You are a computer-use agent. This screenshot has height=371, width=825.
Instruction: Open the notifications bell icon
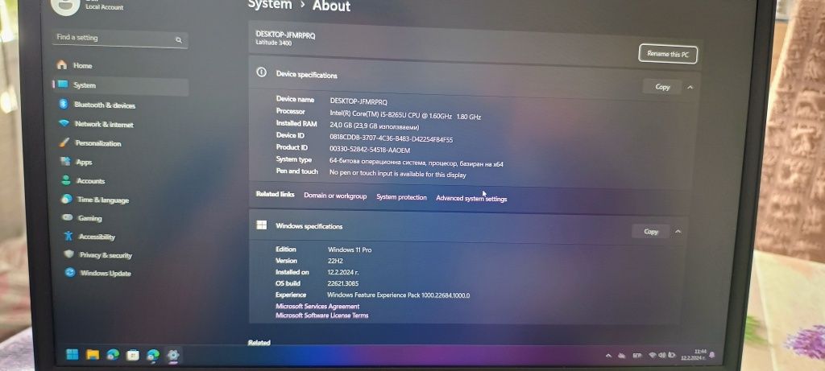coord(712,355)
